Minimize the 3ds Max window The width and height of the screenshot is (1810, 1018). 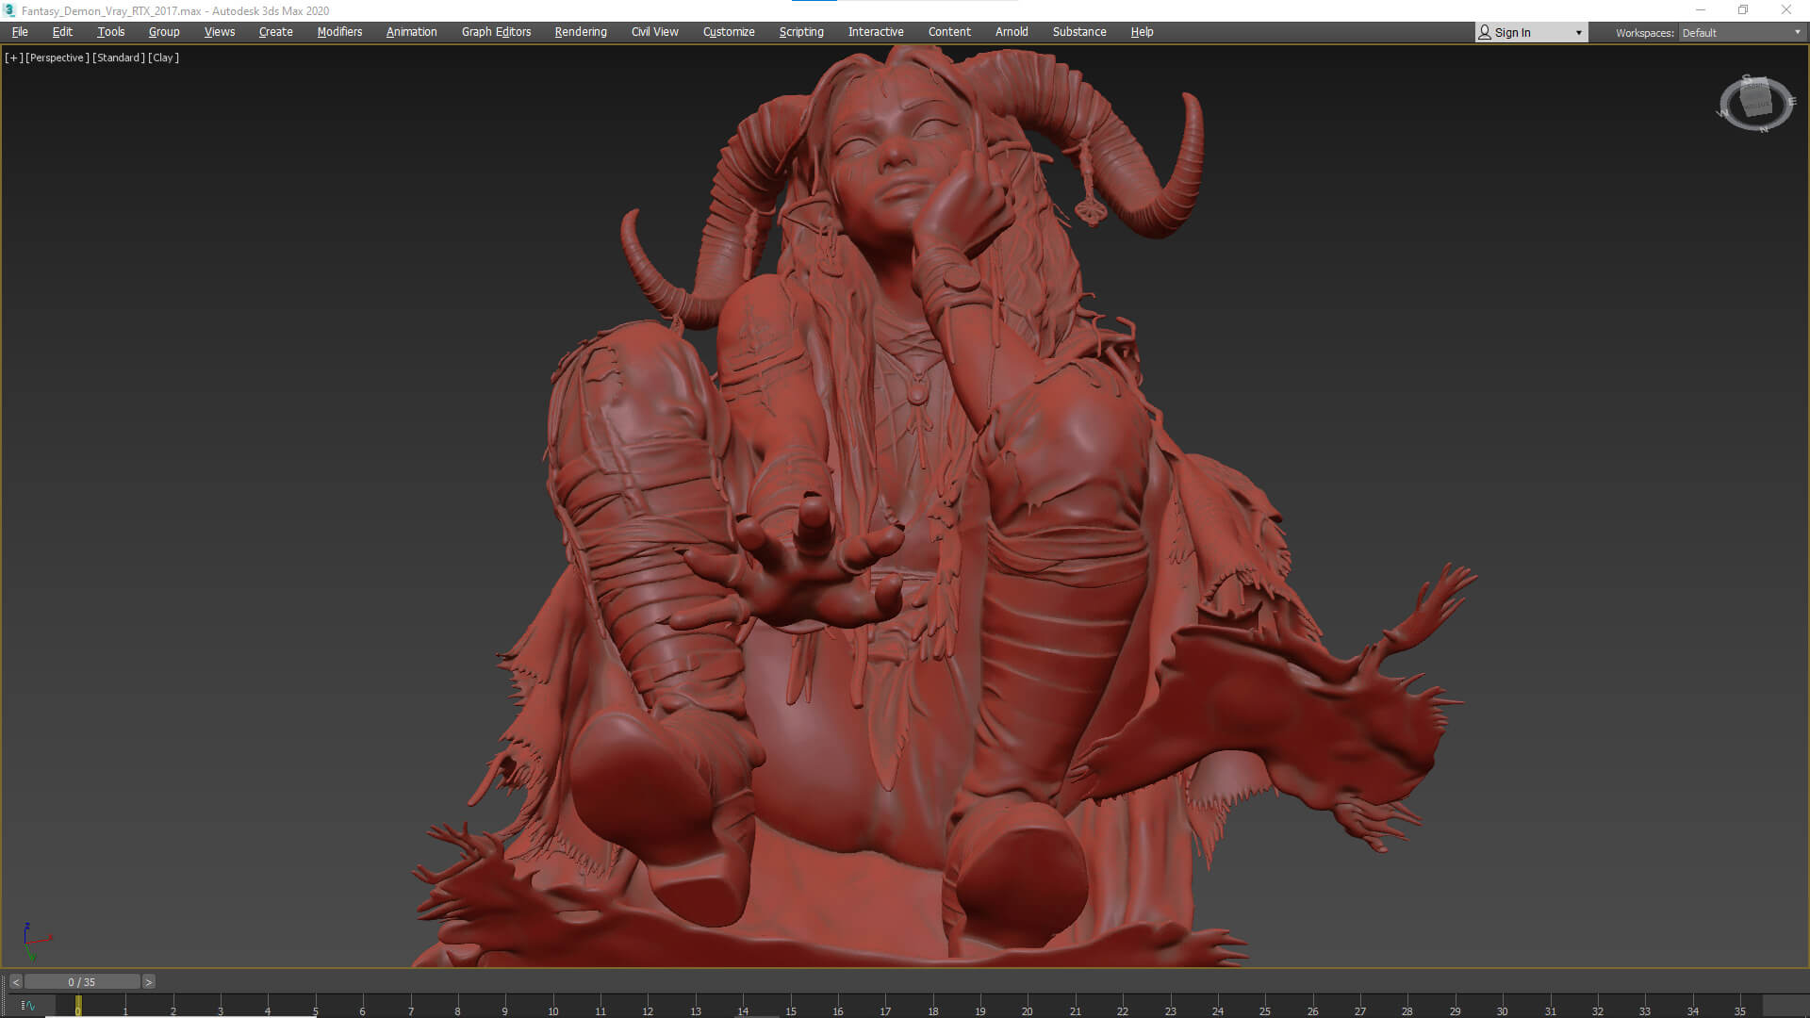point(1701,10)
